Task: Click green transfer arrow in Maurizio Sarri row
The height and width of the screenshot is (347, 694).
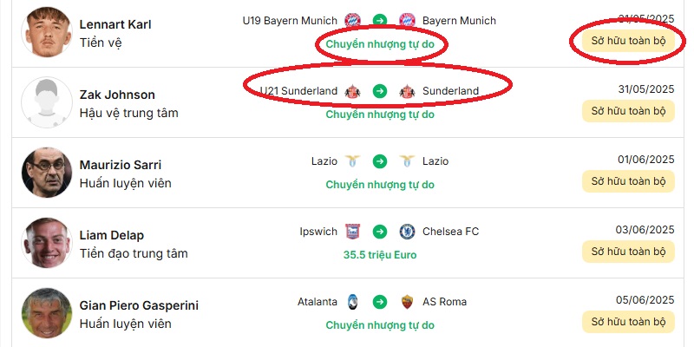Action: click(380, 161)
